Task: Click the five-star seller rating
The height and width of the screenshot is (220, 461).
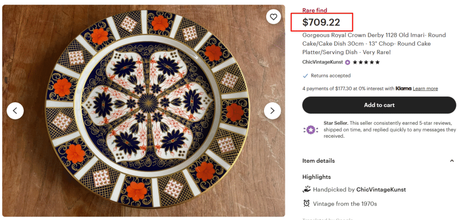Action: [366, 62]
